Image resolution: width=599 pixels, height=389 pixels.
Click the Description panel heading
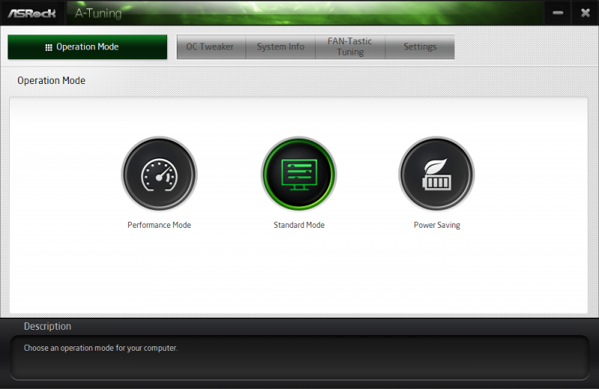coord(48,326)
